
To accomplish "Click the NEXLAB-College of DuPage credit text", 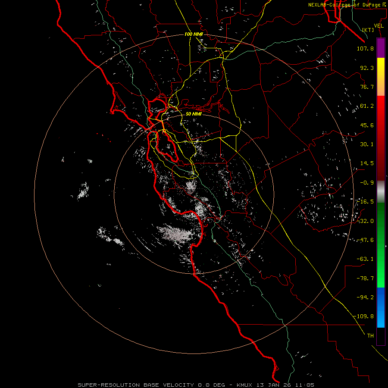I will pyautogui.click(x=347, y=5).
